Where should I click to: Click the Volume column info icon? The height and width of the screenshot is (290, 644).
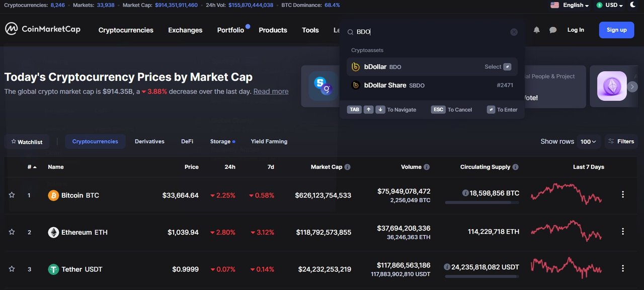[x=427, y=167]
